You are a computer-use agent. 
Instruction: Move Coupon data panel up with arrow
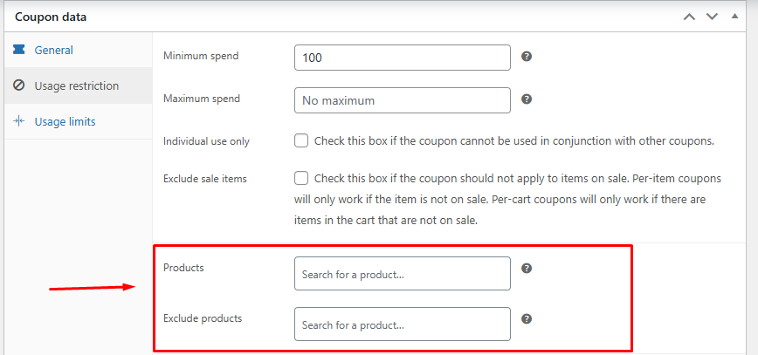click(689, 17)
